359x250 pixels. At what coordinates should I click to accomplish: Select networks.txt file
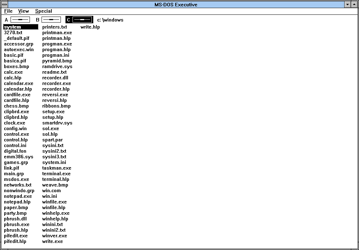pyautogui.click(x=18, y=185)
